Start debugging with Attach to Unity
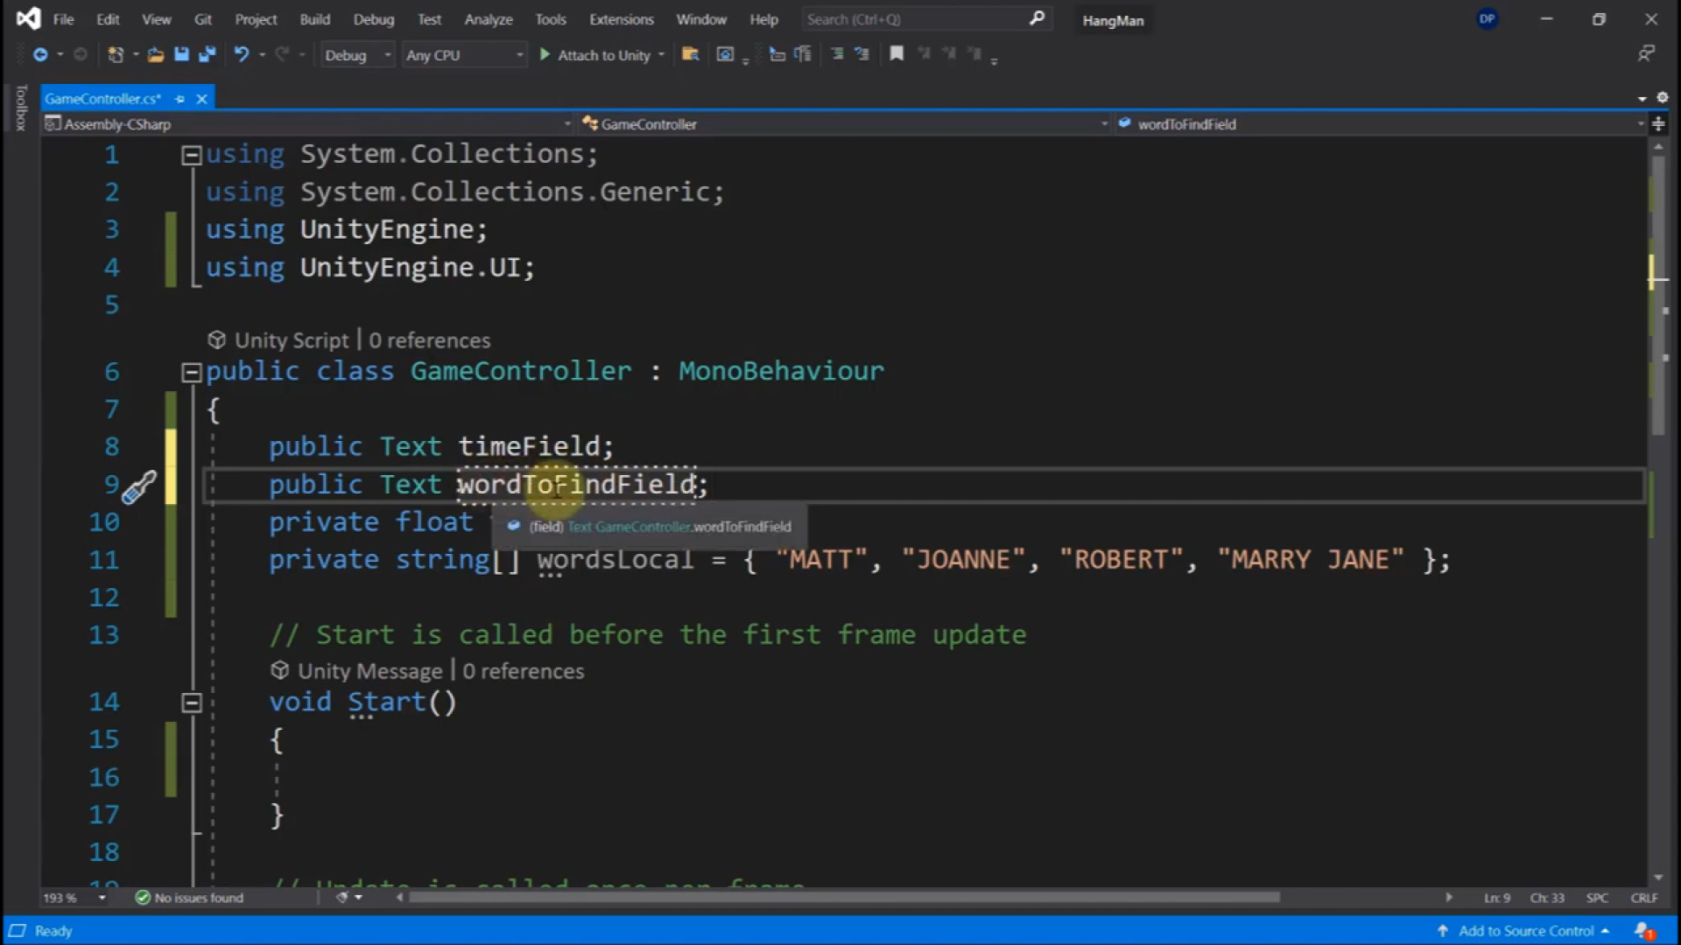 (601, 54)
